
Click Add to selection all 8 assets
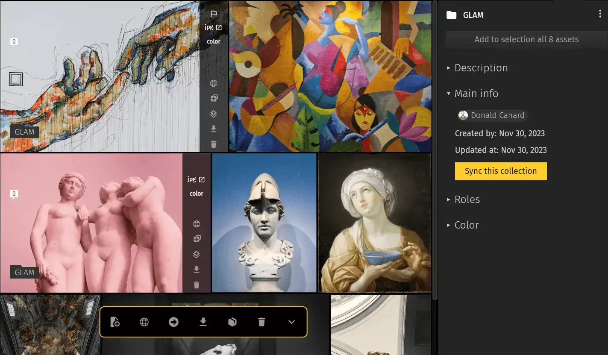pyautogui.click(x=526, y=39)
